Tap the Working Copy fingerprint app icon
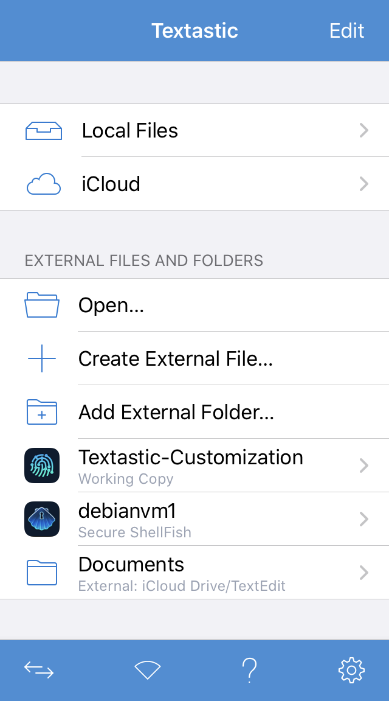This screenshot has width=389, height=701. 42,466
